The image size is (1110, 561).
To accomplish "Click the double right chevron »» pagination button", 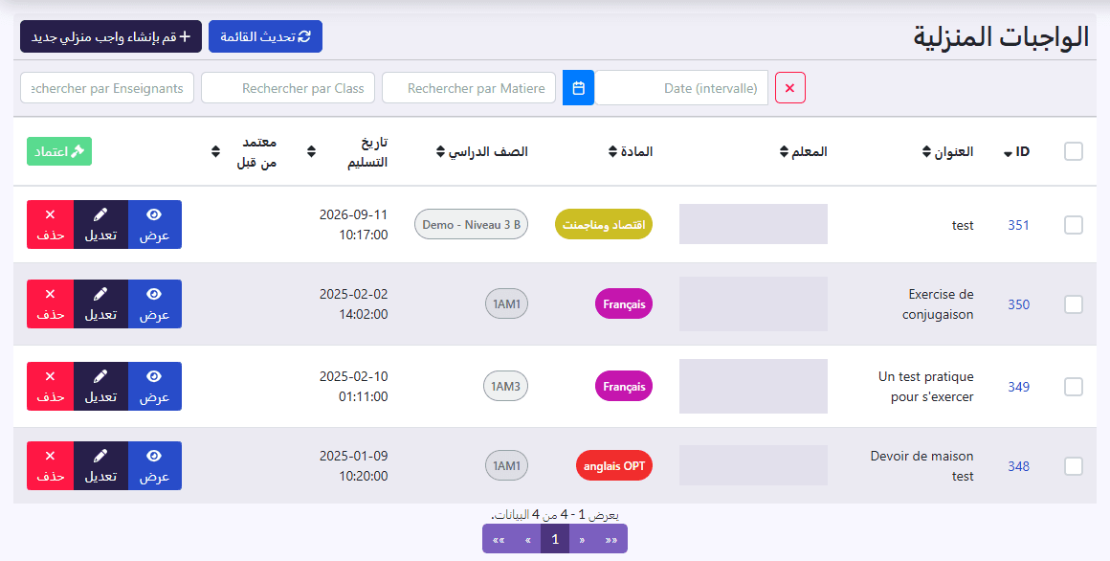I will [x=610, y=539].
